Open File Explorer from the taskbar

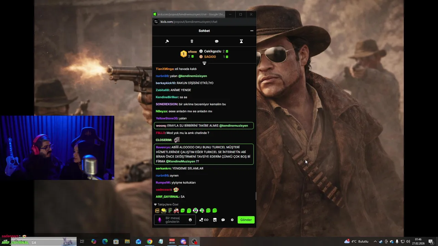pyautogui.click(x=127, y=242)
